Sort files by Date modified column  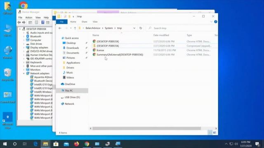(x=161, y=35)
